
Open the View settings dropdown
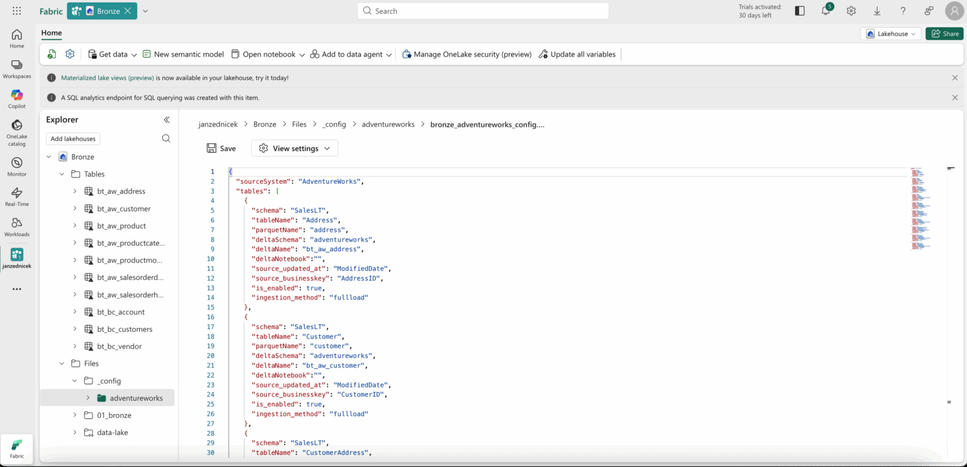pyautogui.click(x=295, y=149)
